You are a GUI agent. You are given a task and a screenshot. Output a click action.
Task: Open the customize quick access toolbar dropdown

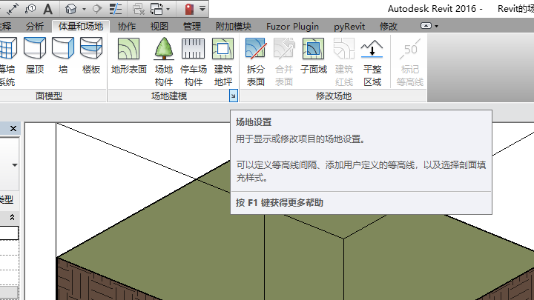pyautogui.click(x=202, y=9)
